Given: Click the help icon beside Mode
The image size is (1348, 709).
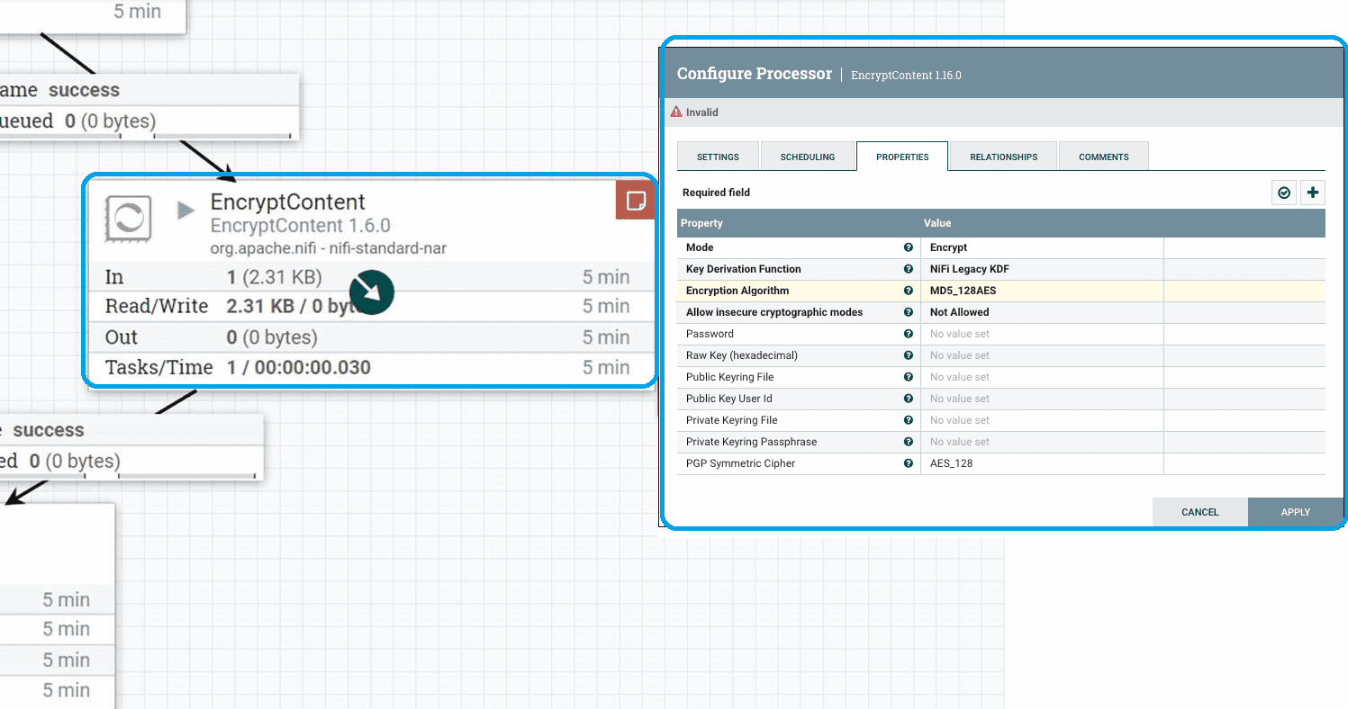Looking at the screenshot, I should pyautogui.click(x=909, y=247).
